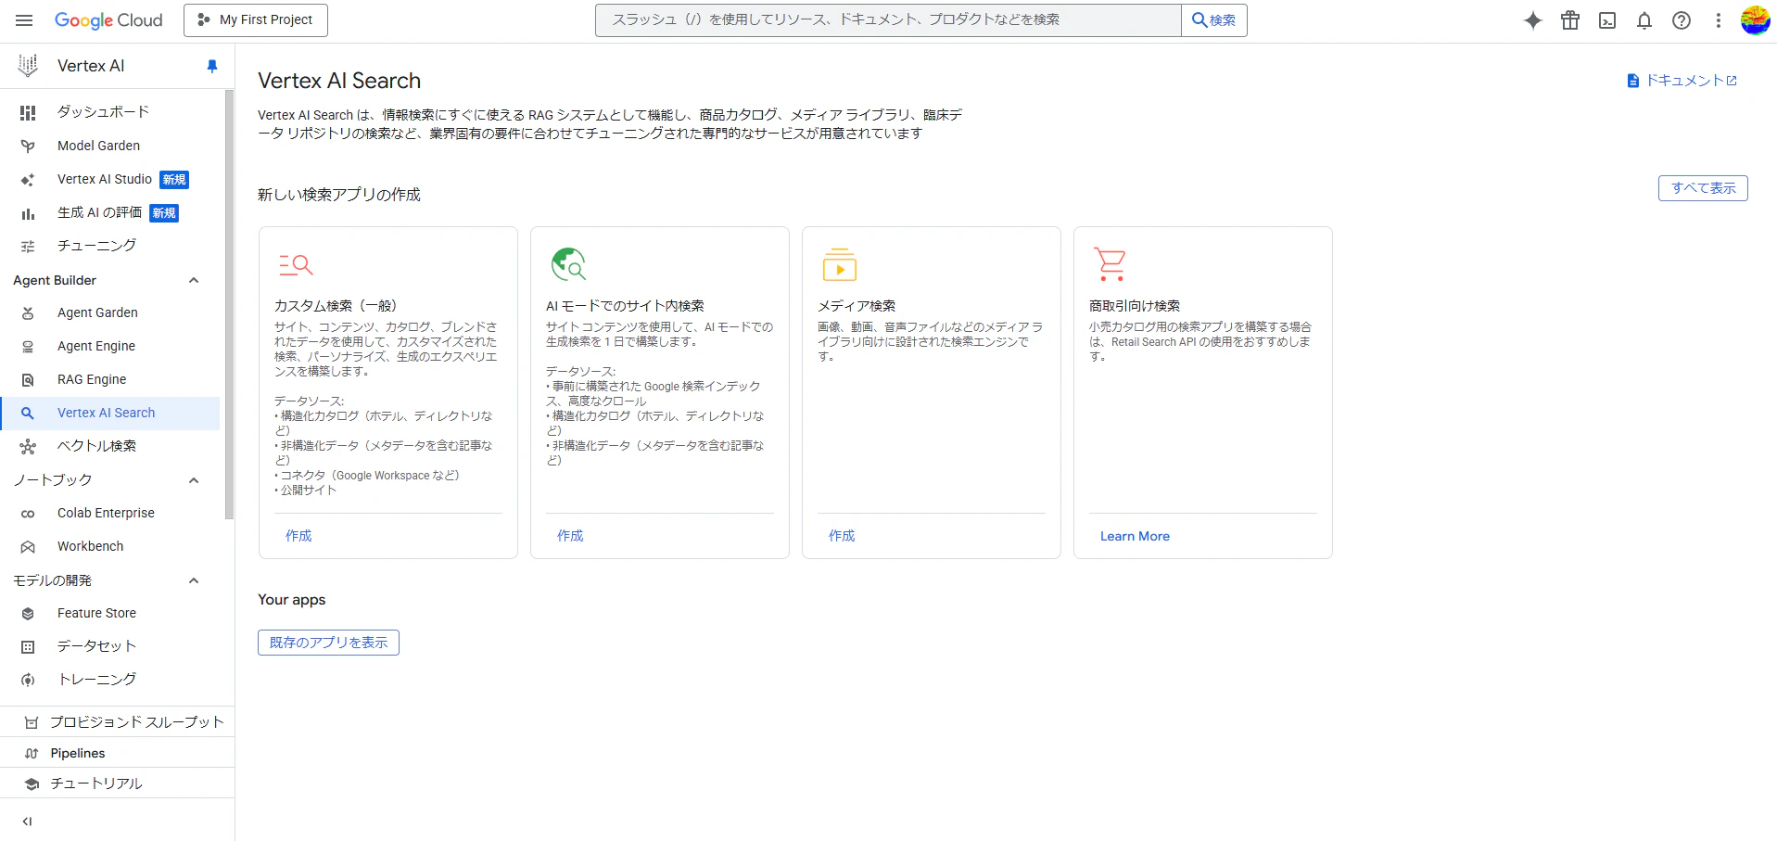Open the notifications bell

coord(1644,20)
